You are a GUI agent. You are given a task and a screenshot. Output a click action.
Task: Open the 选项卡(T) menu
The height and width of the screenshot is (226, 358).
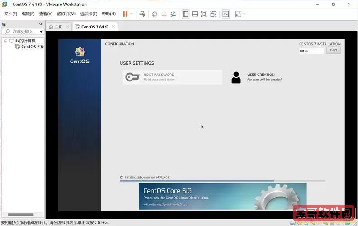point(89,14)
